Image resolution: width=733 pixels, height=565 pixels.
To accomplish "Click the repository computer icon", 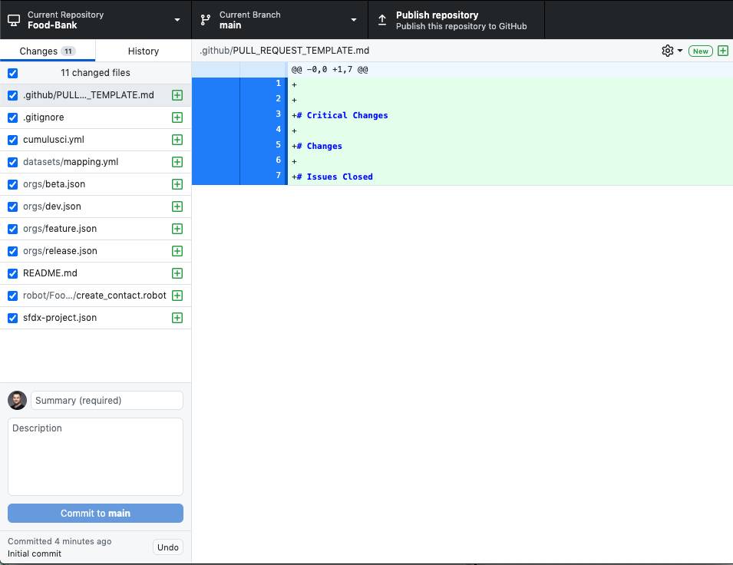I will point(12,19).
